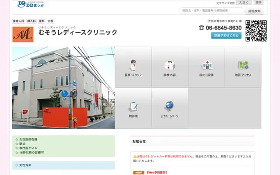Open the 地図・アクセス map tile
The width and height of the screenshot is (280, 175).
tap(243, 67)
